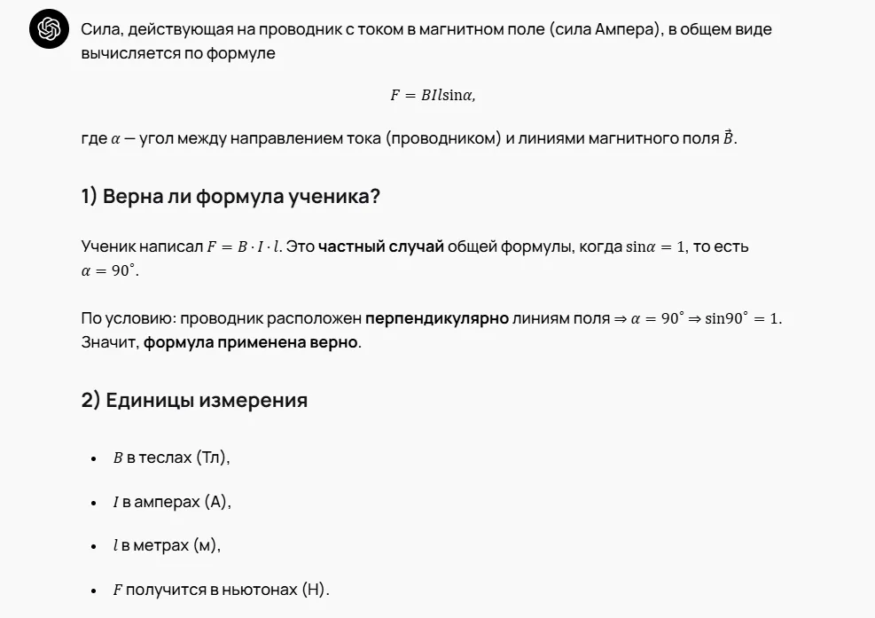Click the words "По условию"
The width and height of the screenshot is (875, 618).
(126, 318)
